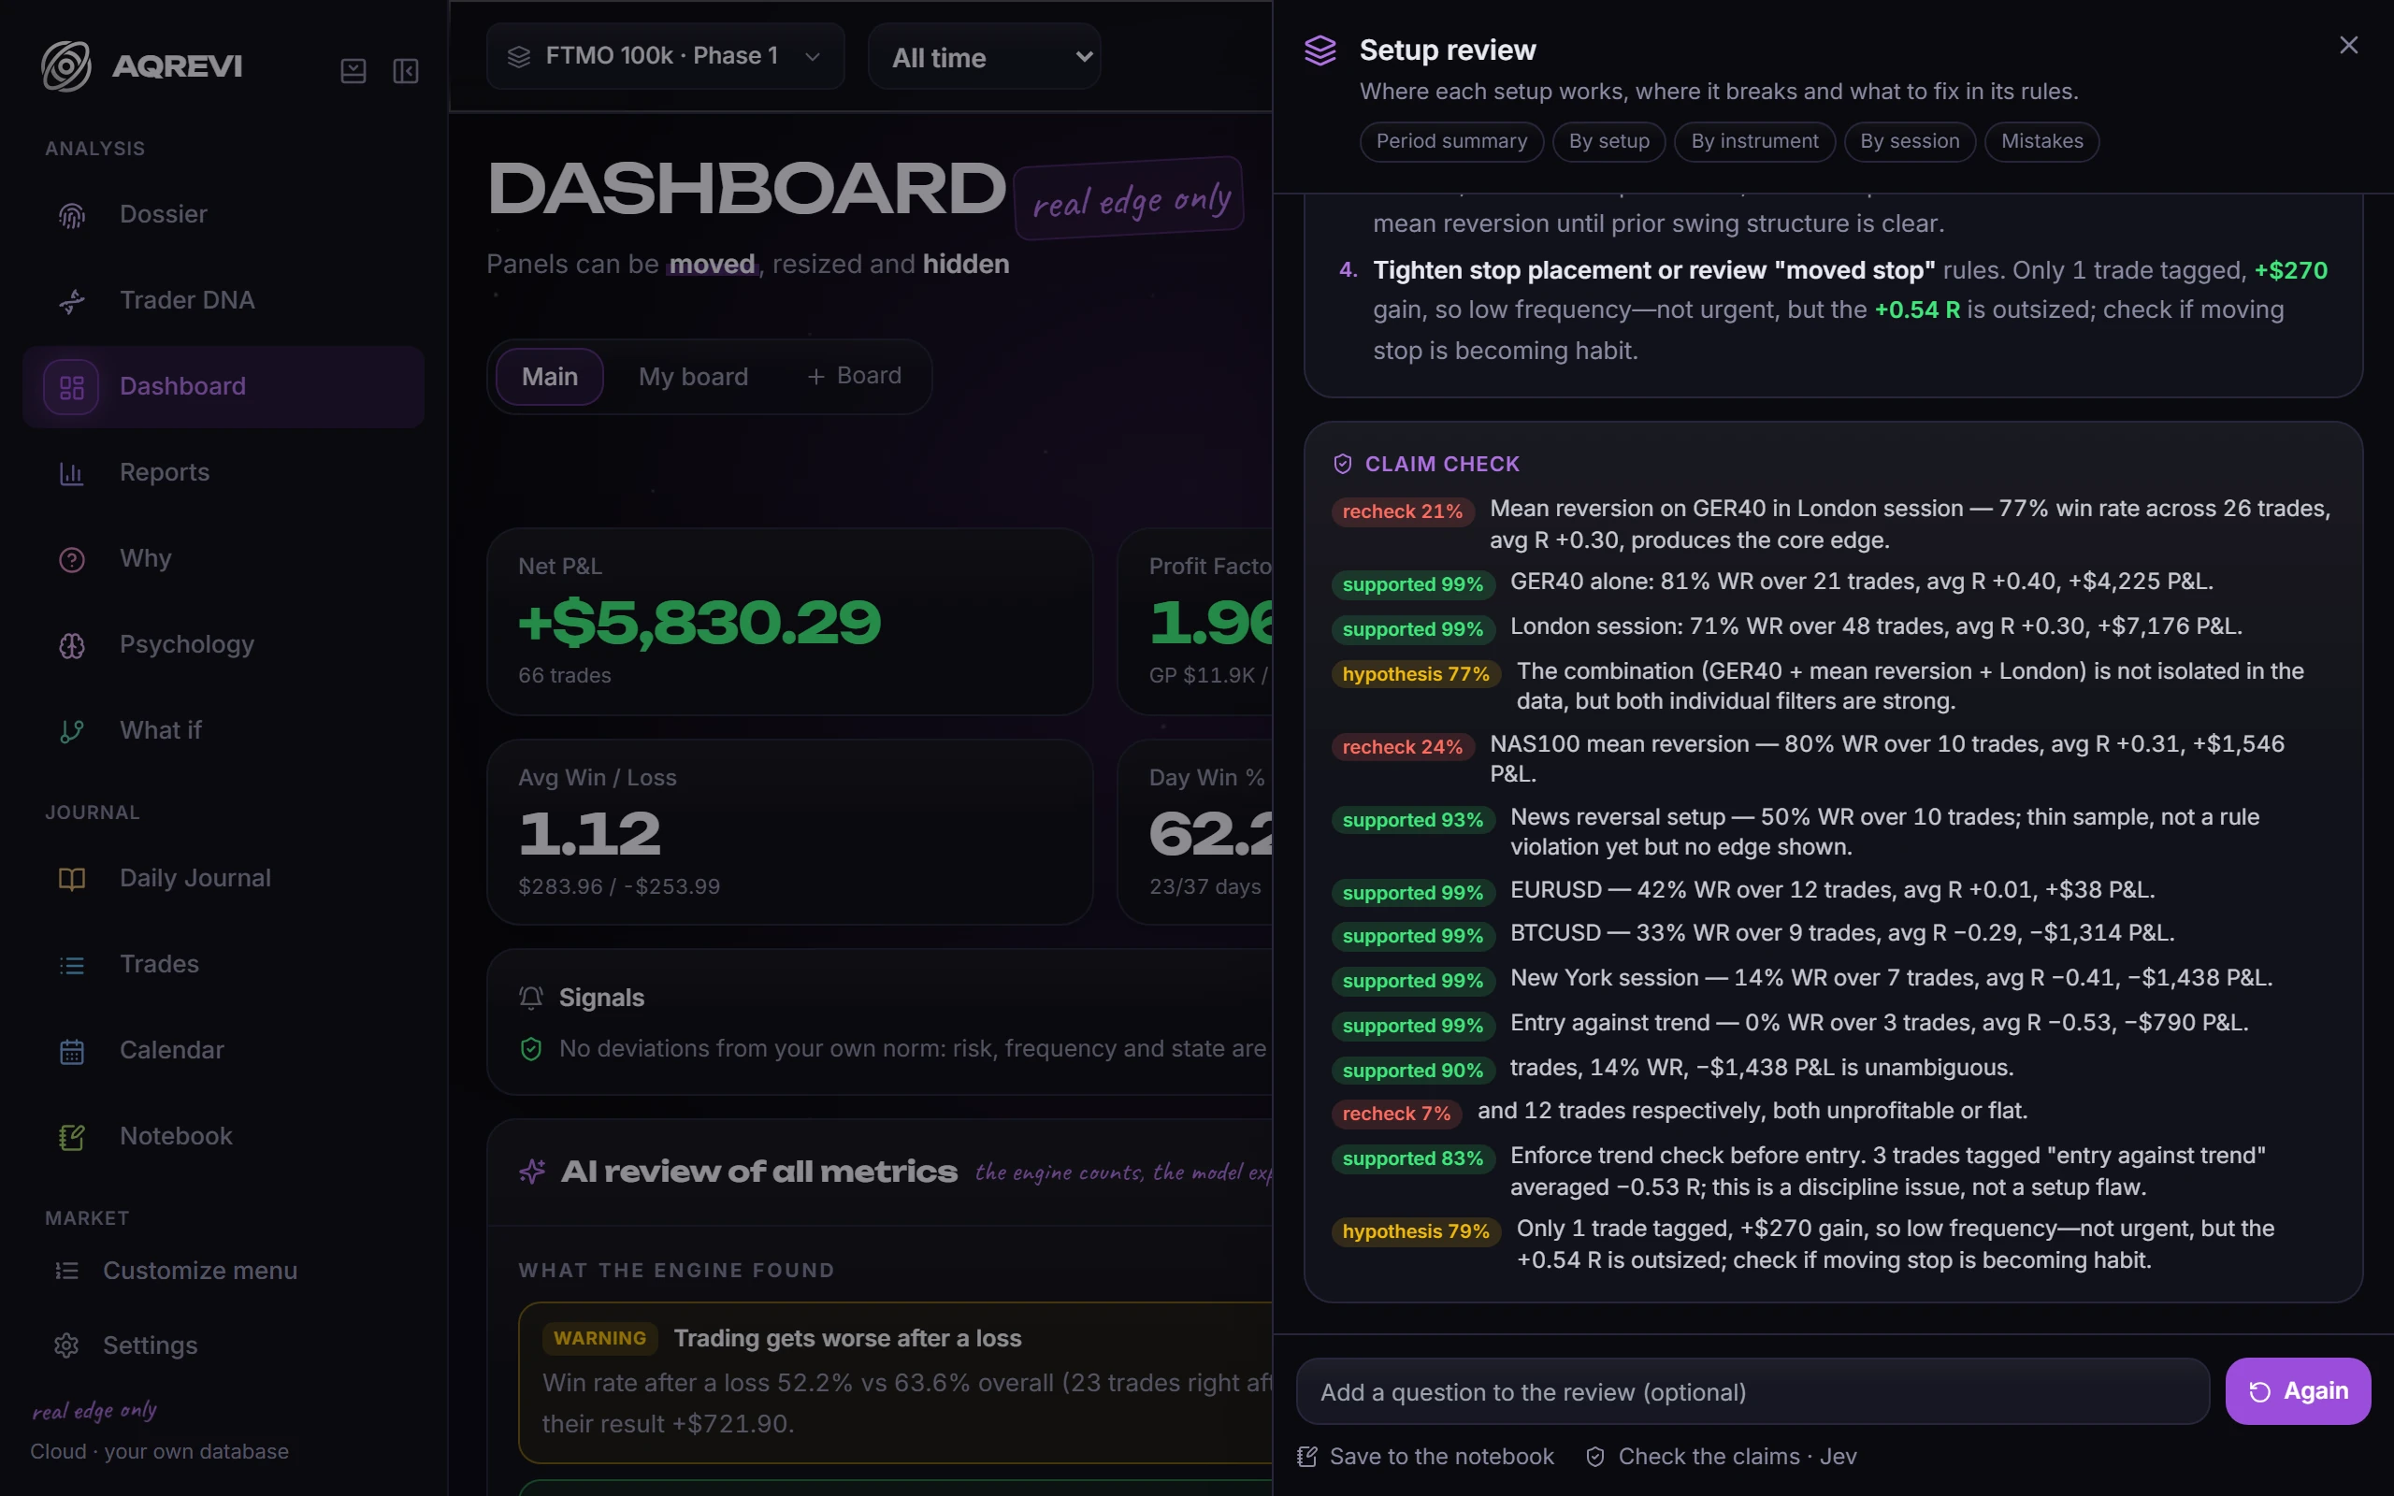
Task: Click the recheck 21% badge
Action: click(1402, 511)
